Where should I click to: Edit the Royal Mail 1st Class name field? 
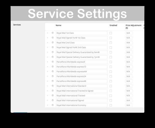click(81, 33)
